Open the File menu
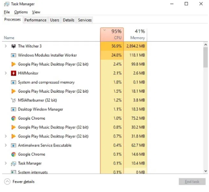The width and height of the screenshot is (209, 192). (7, 12)
